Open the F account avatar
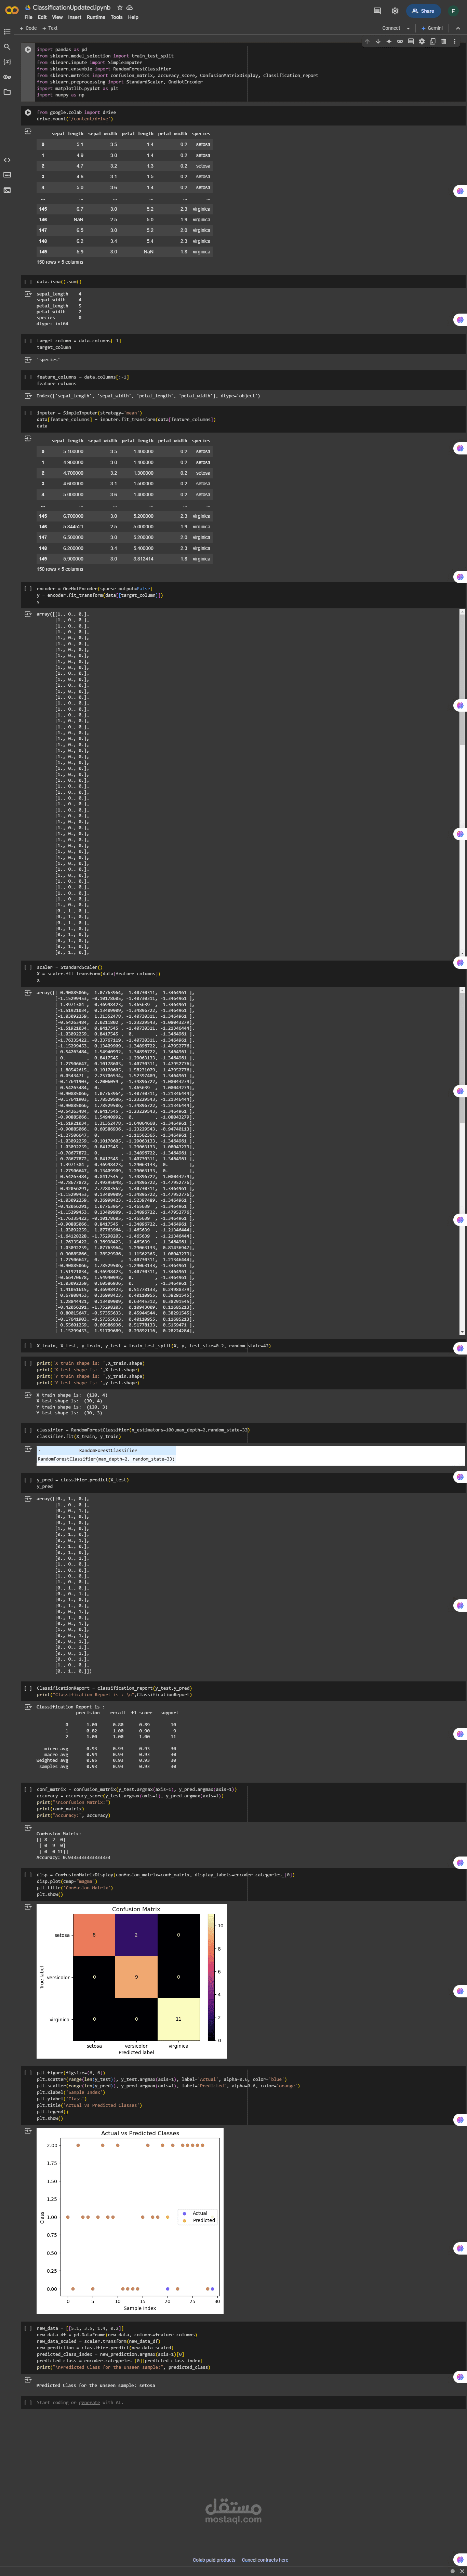This screenshot has height=2576, width=467. pyautogui.click(x=453, y=11)
